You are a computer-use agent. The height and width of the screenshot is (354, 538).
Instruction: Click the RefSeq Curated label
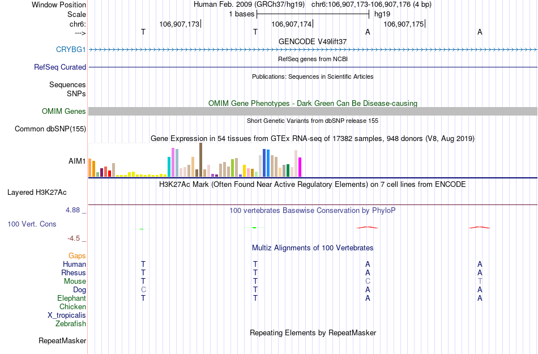(59, 67)
